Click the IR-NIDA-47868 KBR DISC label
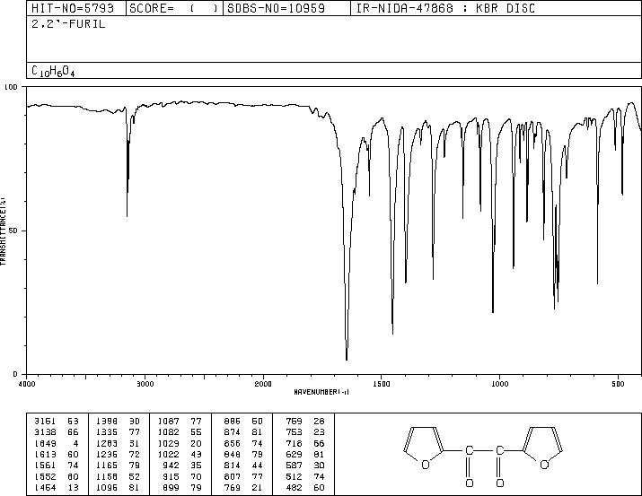This screenshot has width=642, height=496. coord(445,8)
